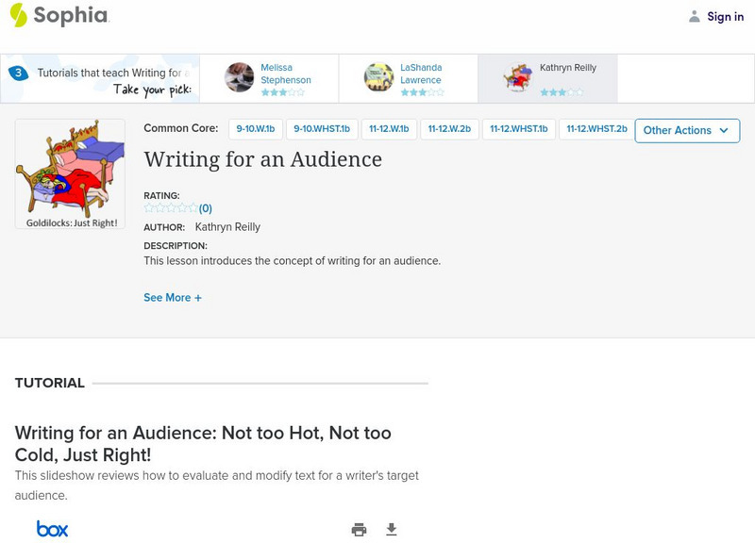Screen dimensions: 755x543
Task: Expand description with See More +
Action: click(173, 298)
